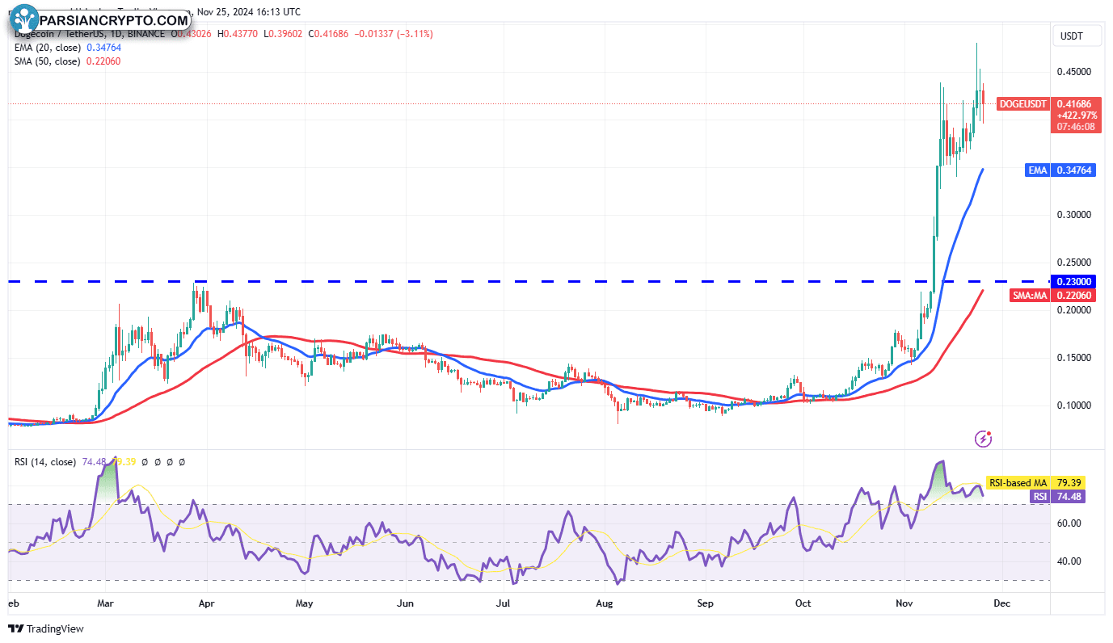Click the PARSIANCRYPTO.COM logo badge
The height and width of the screenshot is (643, 1113).
(x=99, y=19)
